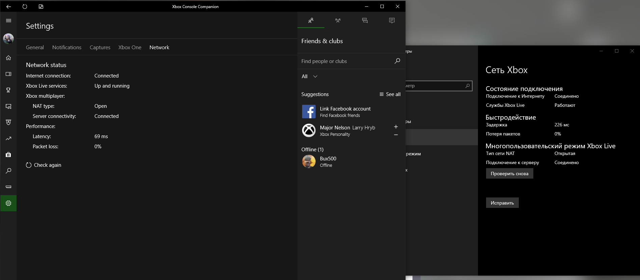
Task: Go to Home in sidebar
Action: pos(8,58)
